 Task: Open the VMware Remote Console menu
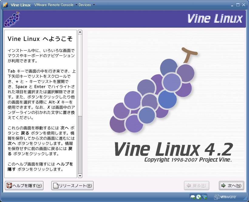[x=56, y=5]
